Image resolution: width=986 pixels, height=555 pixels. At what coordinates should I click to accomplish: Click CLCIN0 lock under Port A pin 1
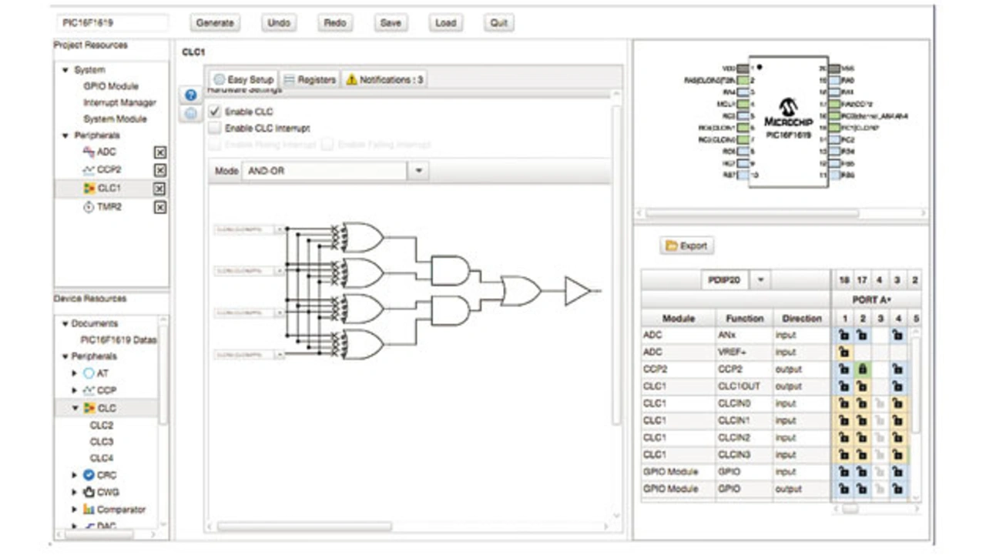(x=843, y=403)
